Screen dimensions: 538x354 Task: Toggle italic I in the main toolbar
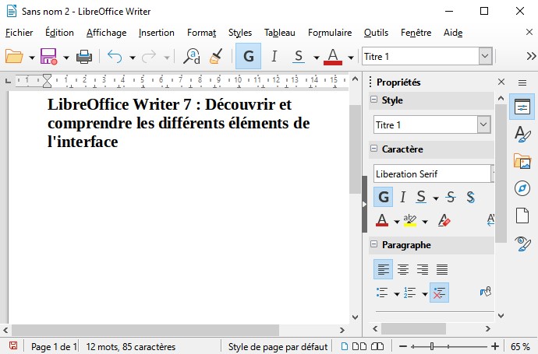(x=274, y=57)
